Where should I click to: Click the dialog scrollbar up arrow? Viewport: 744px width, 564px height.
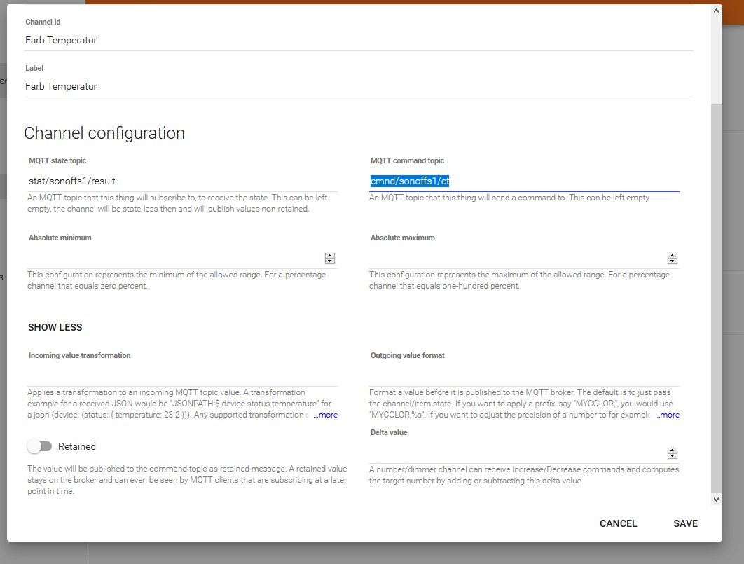[x=716, y=11]
